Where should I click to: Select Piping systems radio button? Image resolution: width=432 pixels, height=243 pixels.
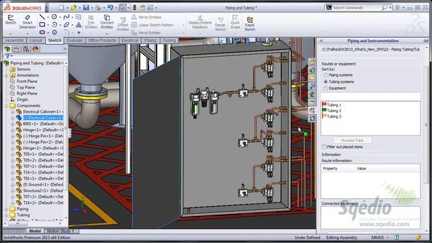pyautogui.click(x=325, y=75)
